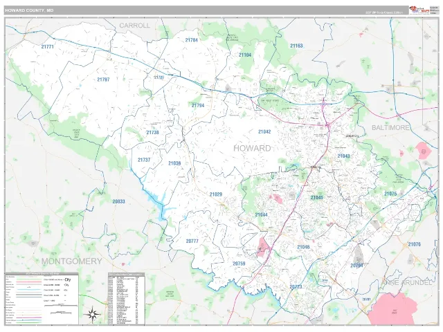Click the compass rose icon
The width and height of the screenshot is (443, 332).
point(93,314)
